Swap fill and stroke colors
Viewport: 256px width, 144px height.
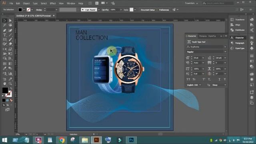(x=11, y=89)
